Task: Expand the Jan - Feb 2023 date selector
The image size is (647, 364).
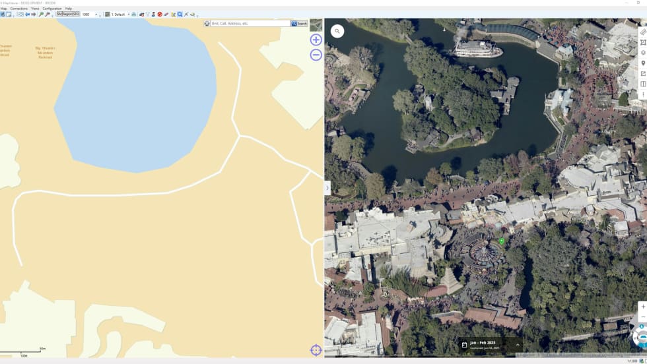Action: pos(518,345)
